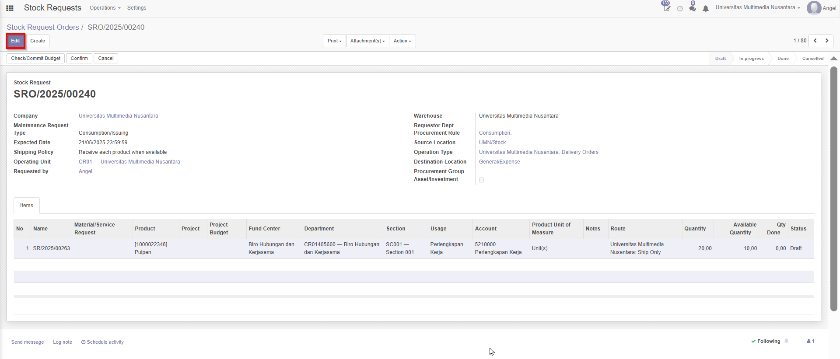
Task: Open the notifications bell icon
Action: tap(706, 8)
